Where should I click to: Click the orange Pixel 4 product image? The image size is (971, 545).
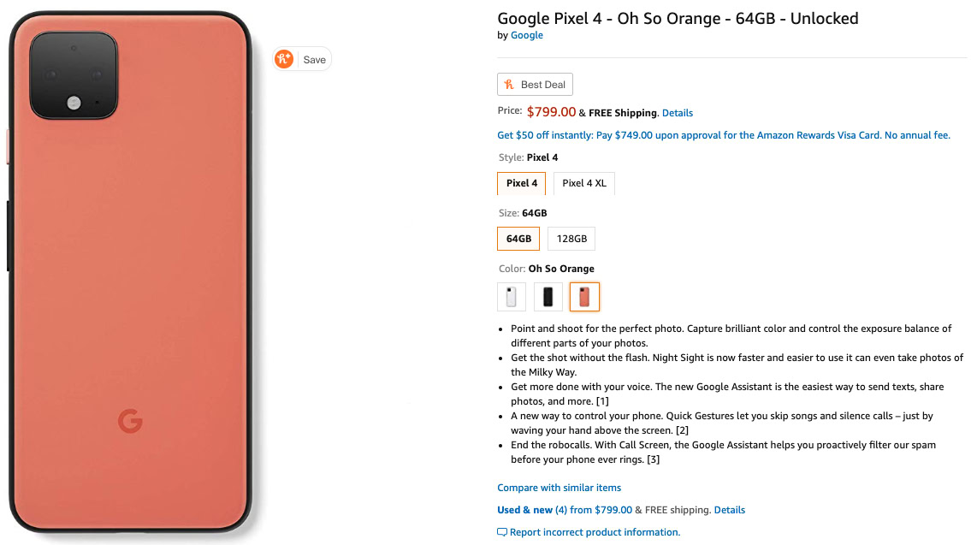pos(128,299)
